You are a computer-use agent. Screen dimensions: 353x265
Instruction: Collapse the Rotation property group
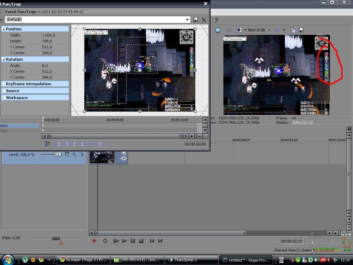pyautogui.click(x=3, y=59)
